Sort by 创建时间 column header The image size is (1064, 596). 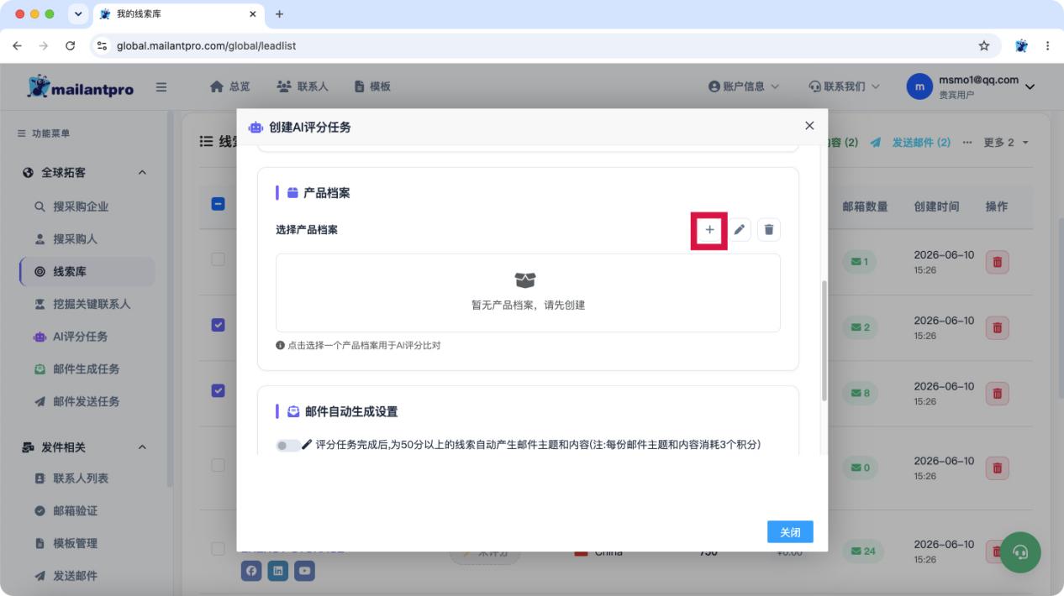click(936, 207)
